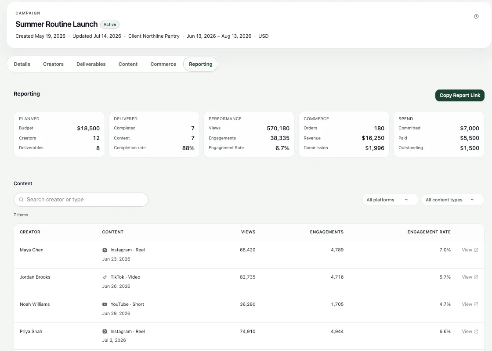Click the Revenue value $16,250

(373, 138)
